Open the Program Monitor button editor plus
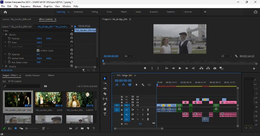 [254, 68]
